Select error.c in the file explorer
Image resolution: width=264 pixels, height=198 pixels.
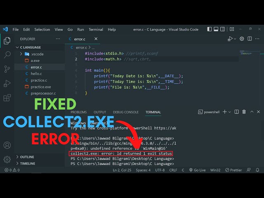pos(40,67)
